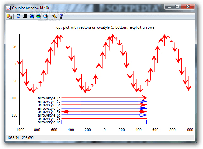203x149 pixels.
Task: Click the 'arrowstyle 6:' label
Action: 49,115
